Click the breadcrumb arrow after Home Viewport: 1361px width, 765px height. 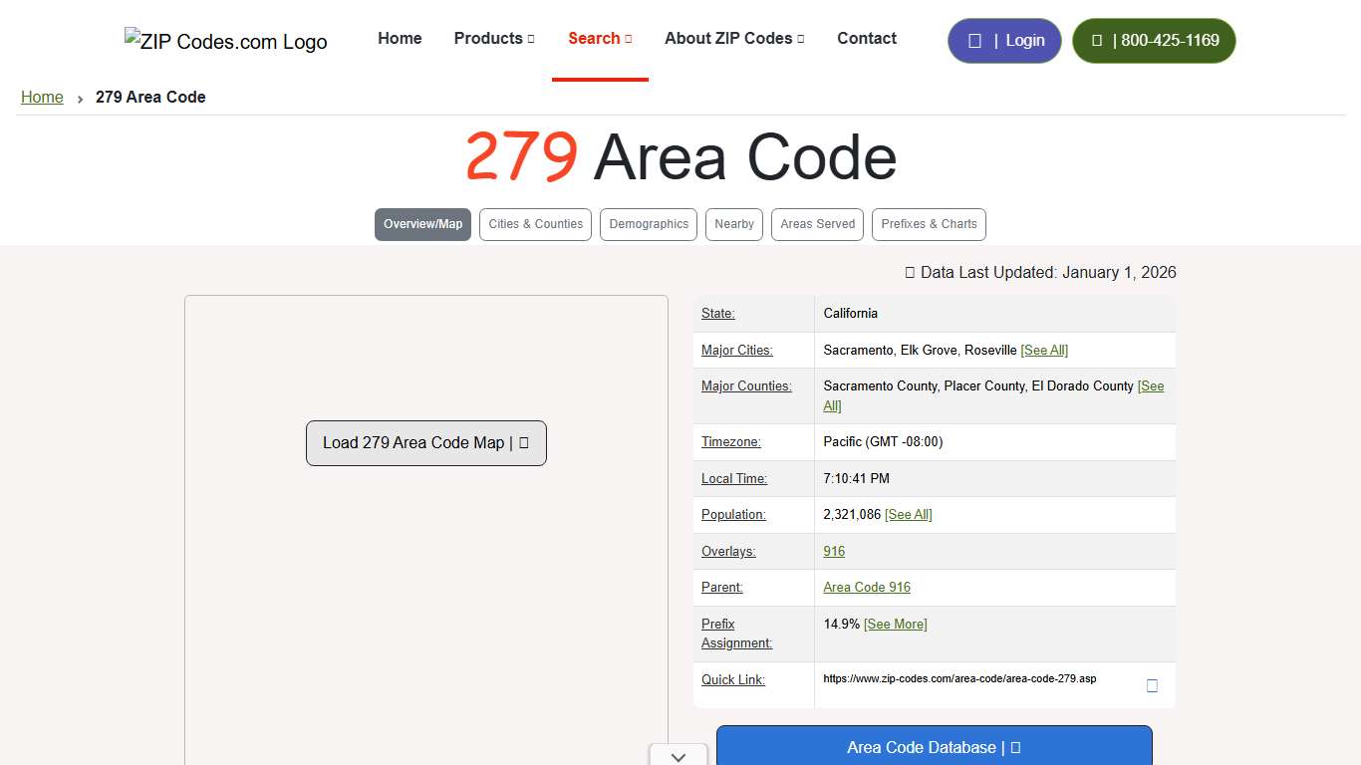[79, 99]
